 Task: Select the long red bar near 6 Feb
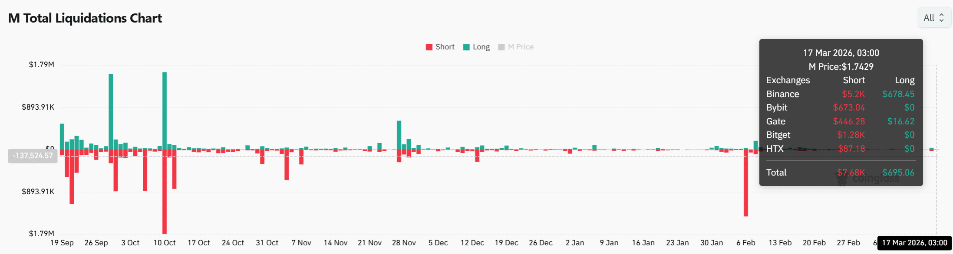click(746, 182)
